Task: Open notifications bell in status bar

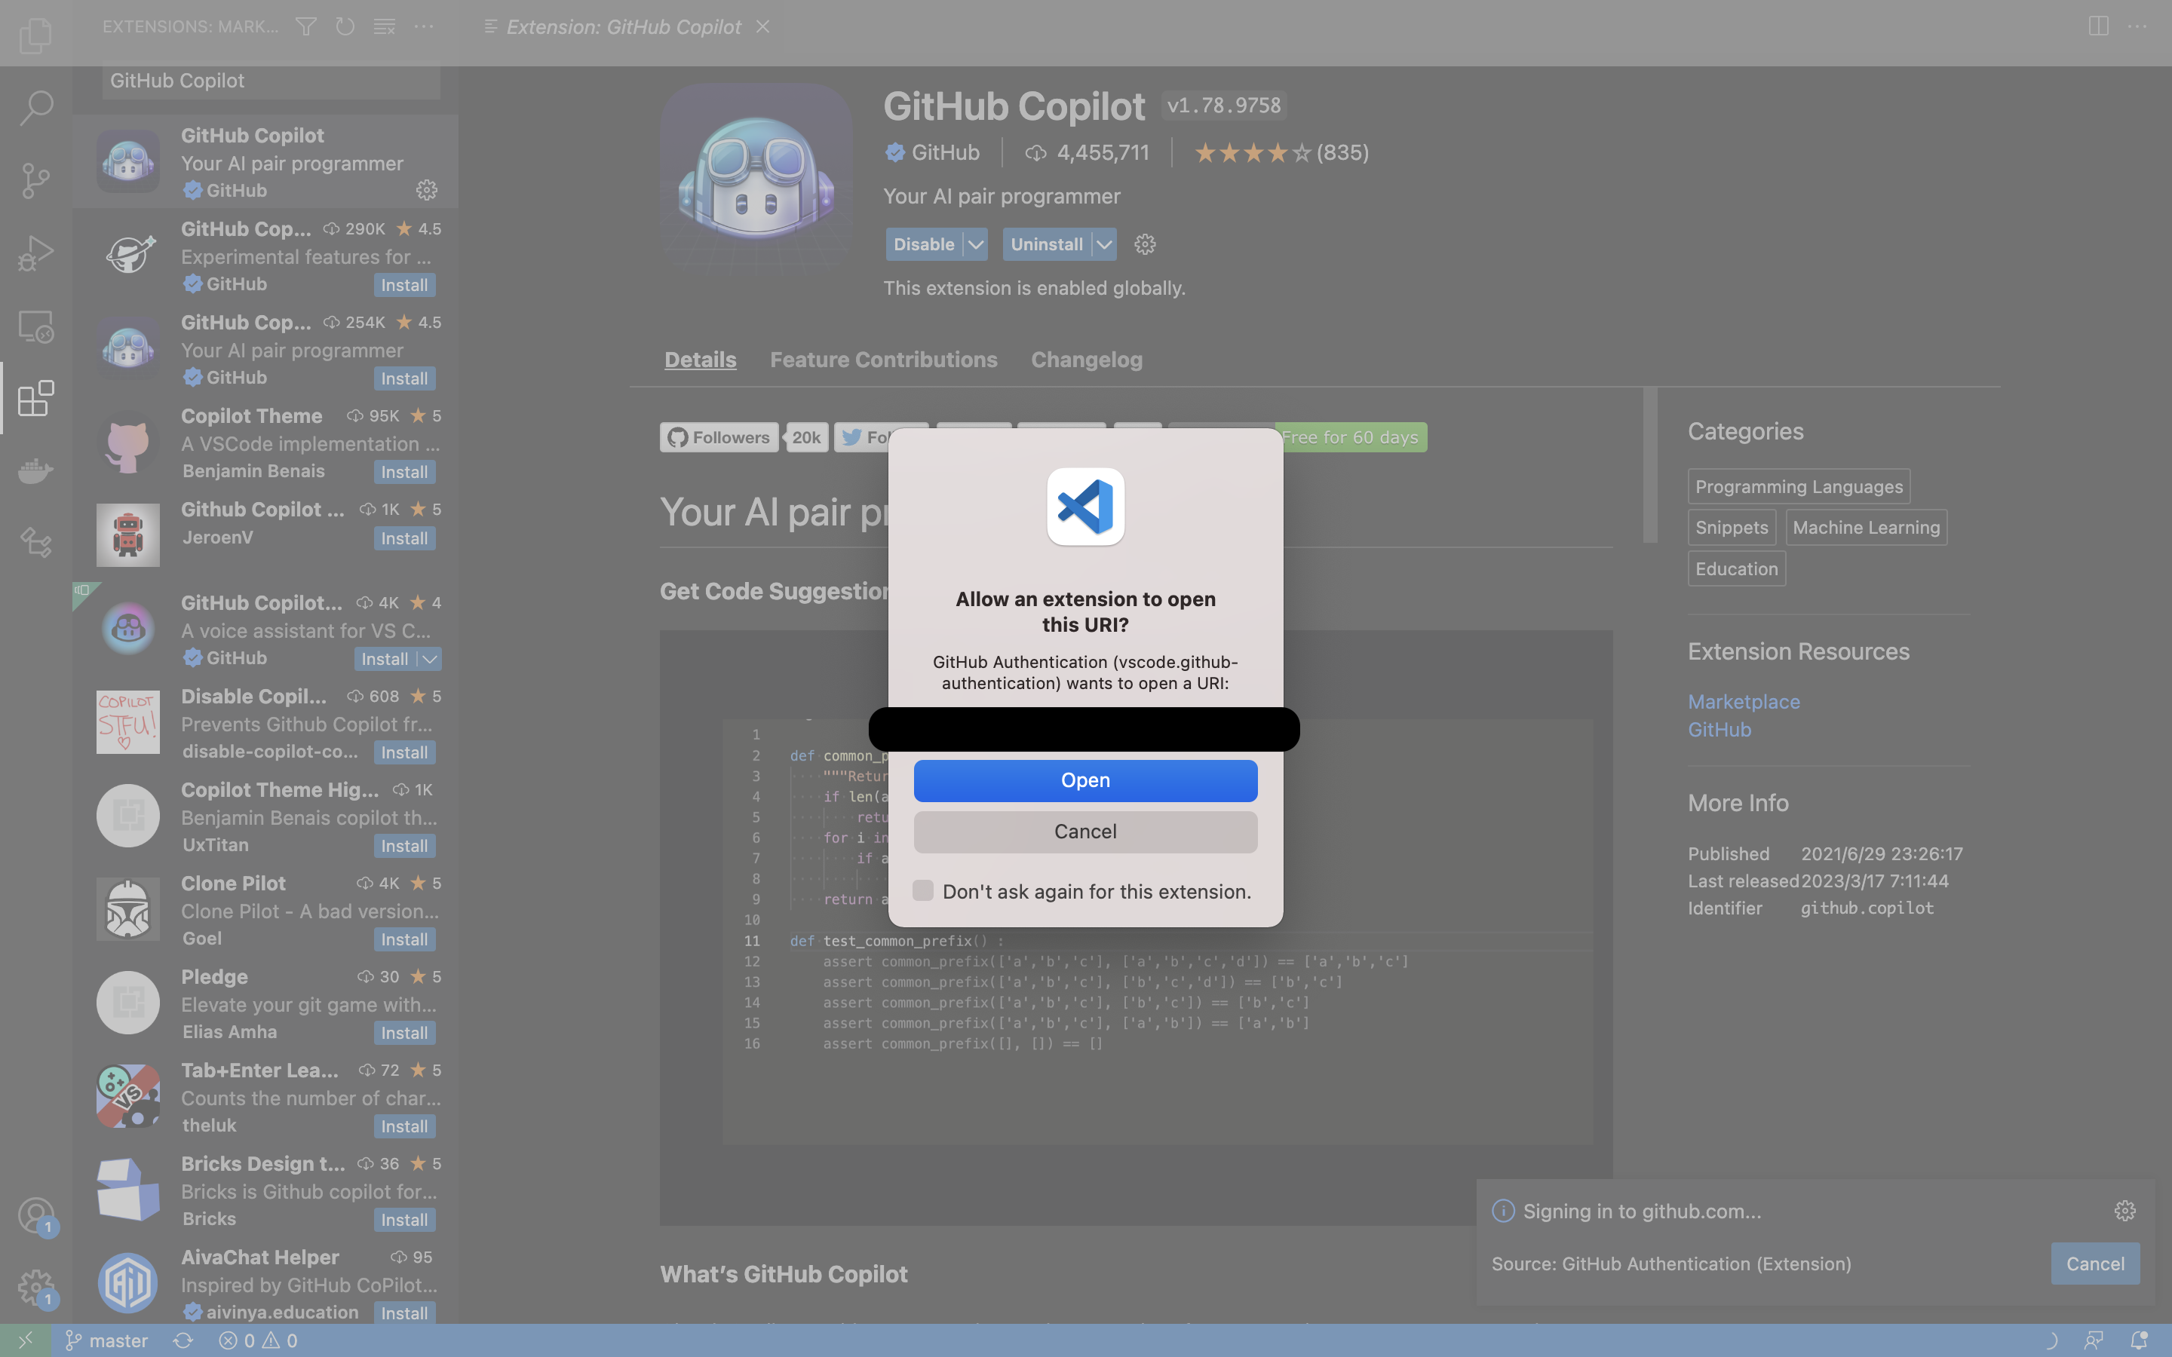Action: [2140, 1340]
